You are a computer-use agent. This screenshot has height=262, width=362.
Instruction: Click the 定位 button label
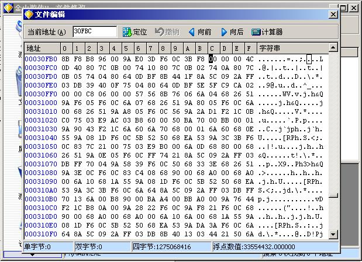tap(140, 32)
